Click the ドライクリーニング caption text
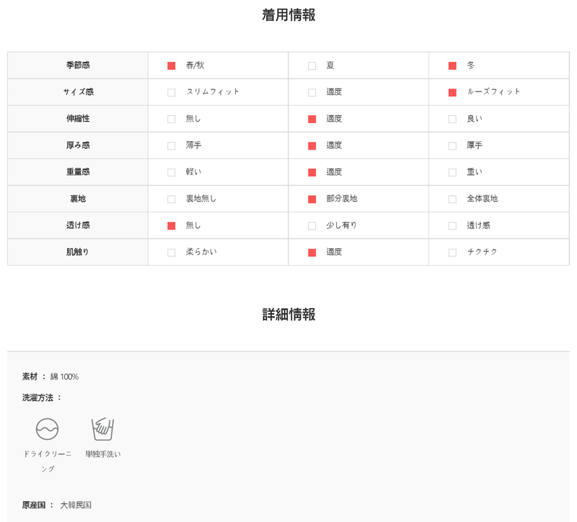This screenshot has width=577, height=522. click(x=48, y=462)
